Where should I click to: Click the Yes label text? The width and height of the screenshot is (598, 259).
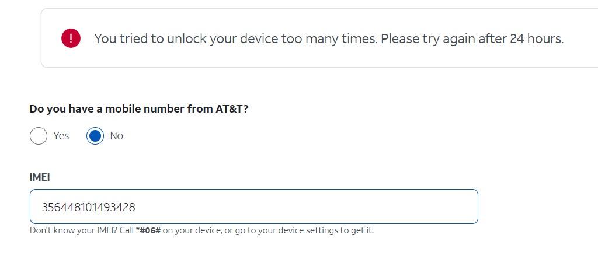click(x=61, y=136)
